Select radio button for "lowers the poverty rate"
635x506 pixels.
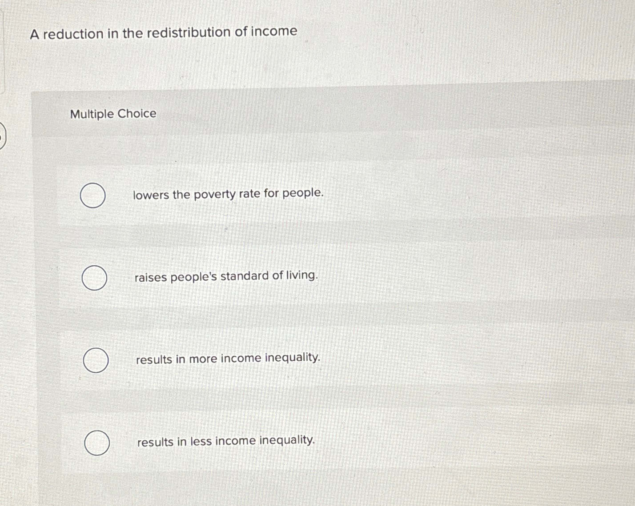pyautogui.click(x=92, y=195)
